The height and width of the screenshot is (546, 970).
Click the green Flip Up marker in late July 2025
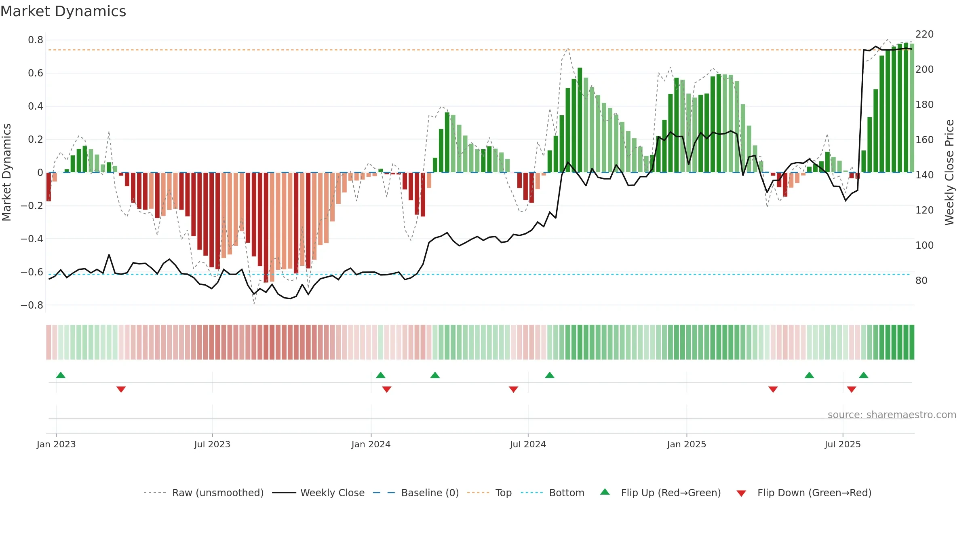pyautogui.click(x=864, y=375)
